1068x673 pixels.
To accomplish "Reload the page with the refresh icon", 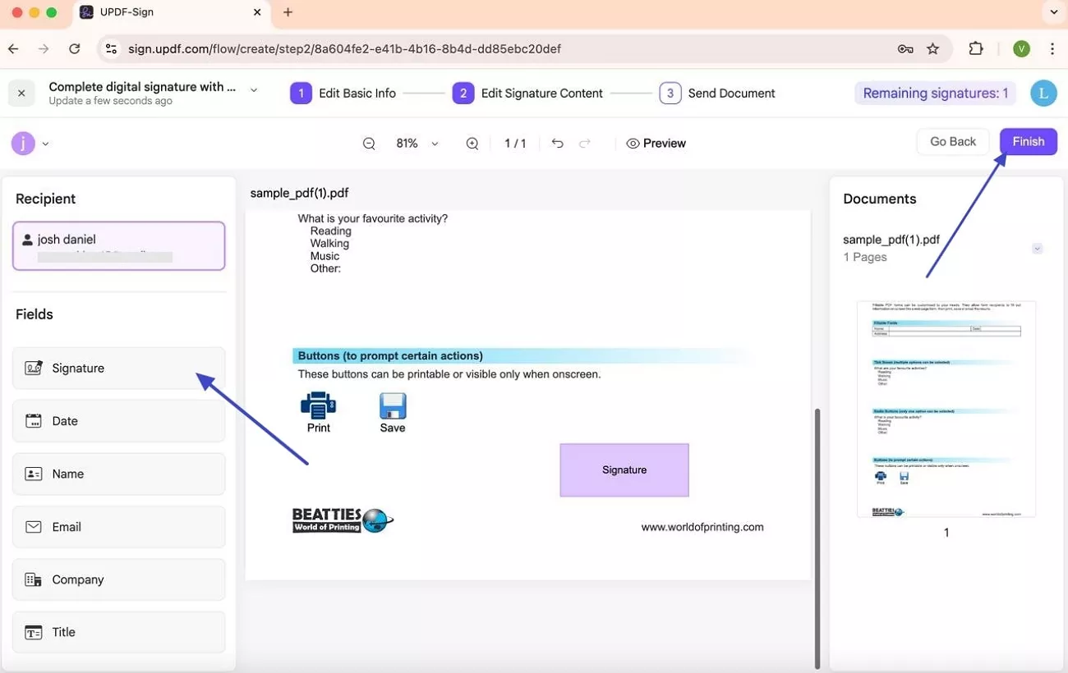I will click(75, 48).
